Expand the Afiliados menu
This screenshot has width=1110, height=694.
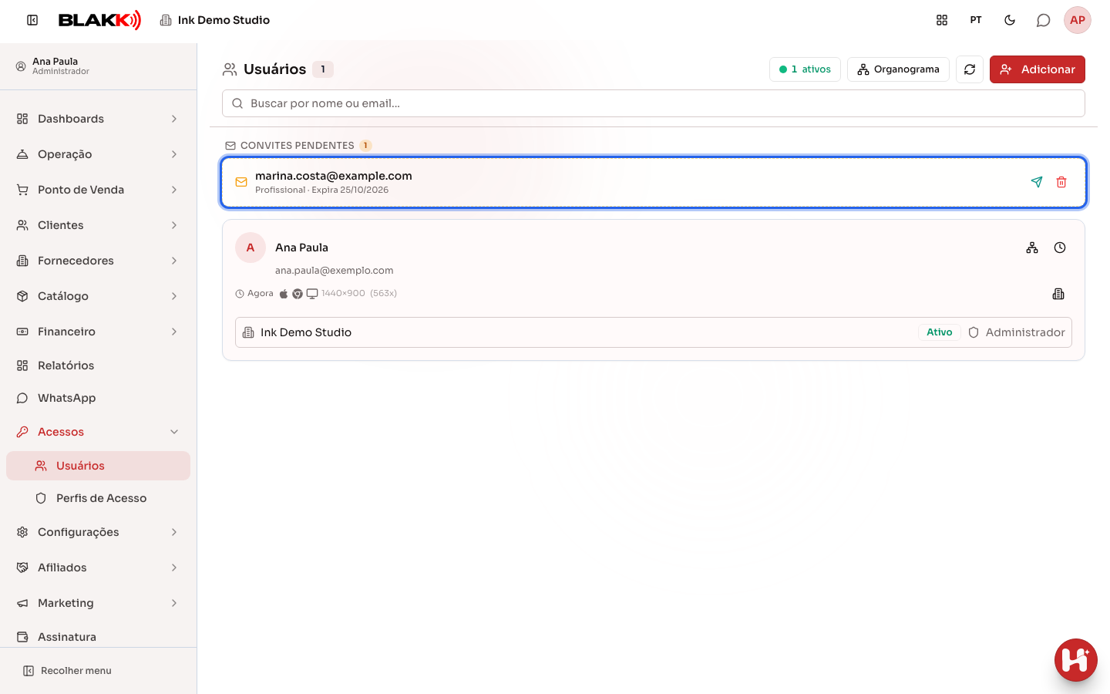[x=98, y=568]
